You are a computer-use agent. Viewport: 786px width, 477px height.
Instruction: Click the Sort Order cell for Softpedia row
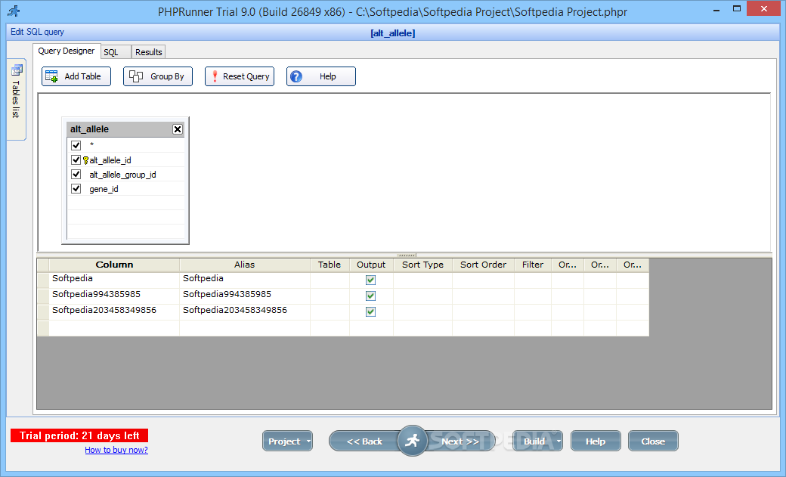(483, 280)
